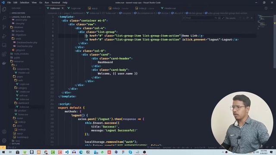Screen dimensions: 276x155
Task: Open UserSeeder.php in the explorer
Action: (25, 46)
